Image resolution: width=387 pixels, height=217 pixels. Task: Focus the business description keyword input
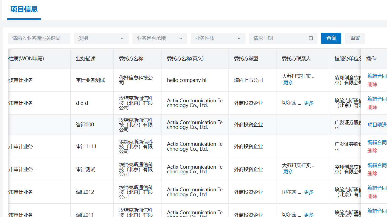[39, 38]
